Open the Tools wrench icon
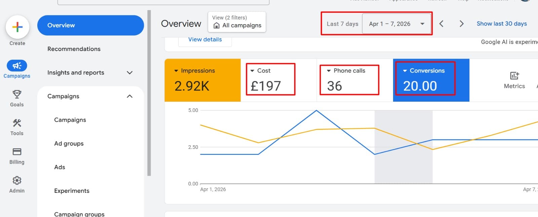 click(17, 123)
